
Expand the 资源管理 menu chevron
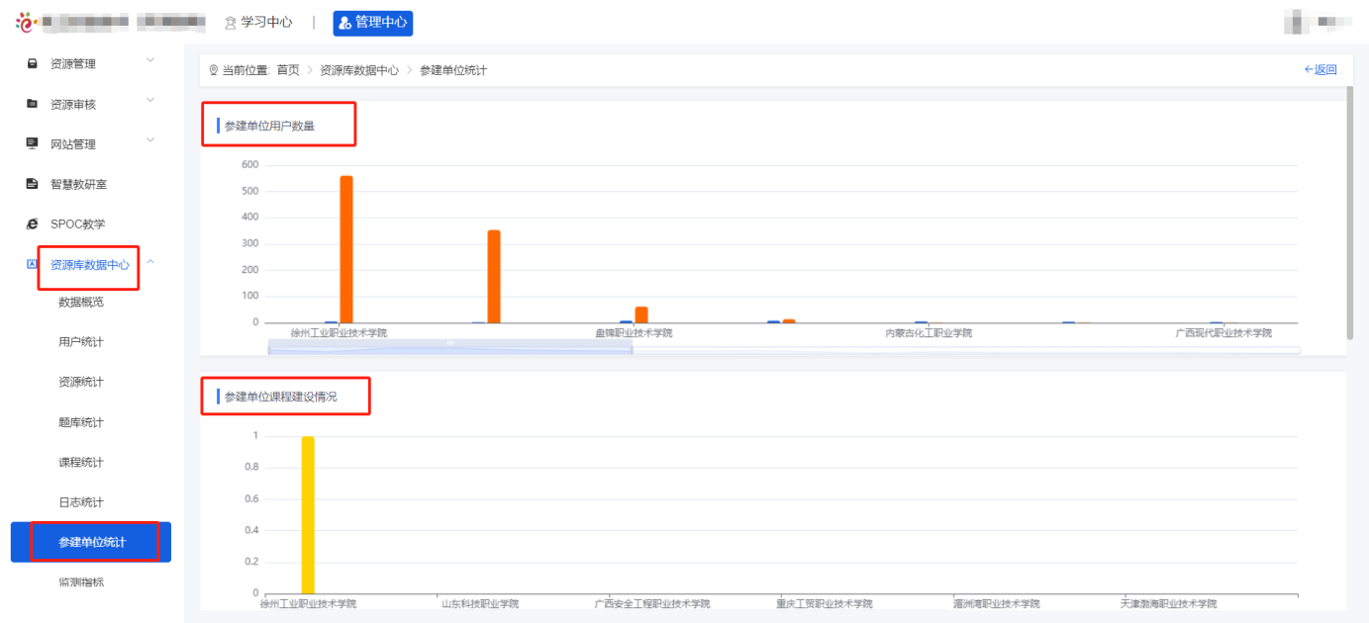[x=150, y=61]
